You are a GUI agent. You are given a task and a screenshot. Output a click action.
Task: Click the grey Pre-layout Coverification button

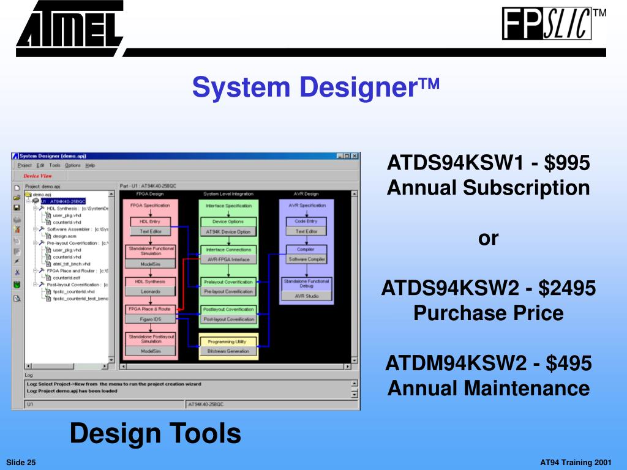(228, 292)
